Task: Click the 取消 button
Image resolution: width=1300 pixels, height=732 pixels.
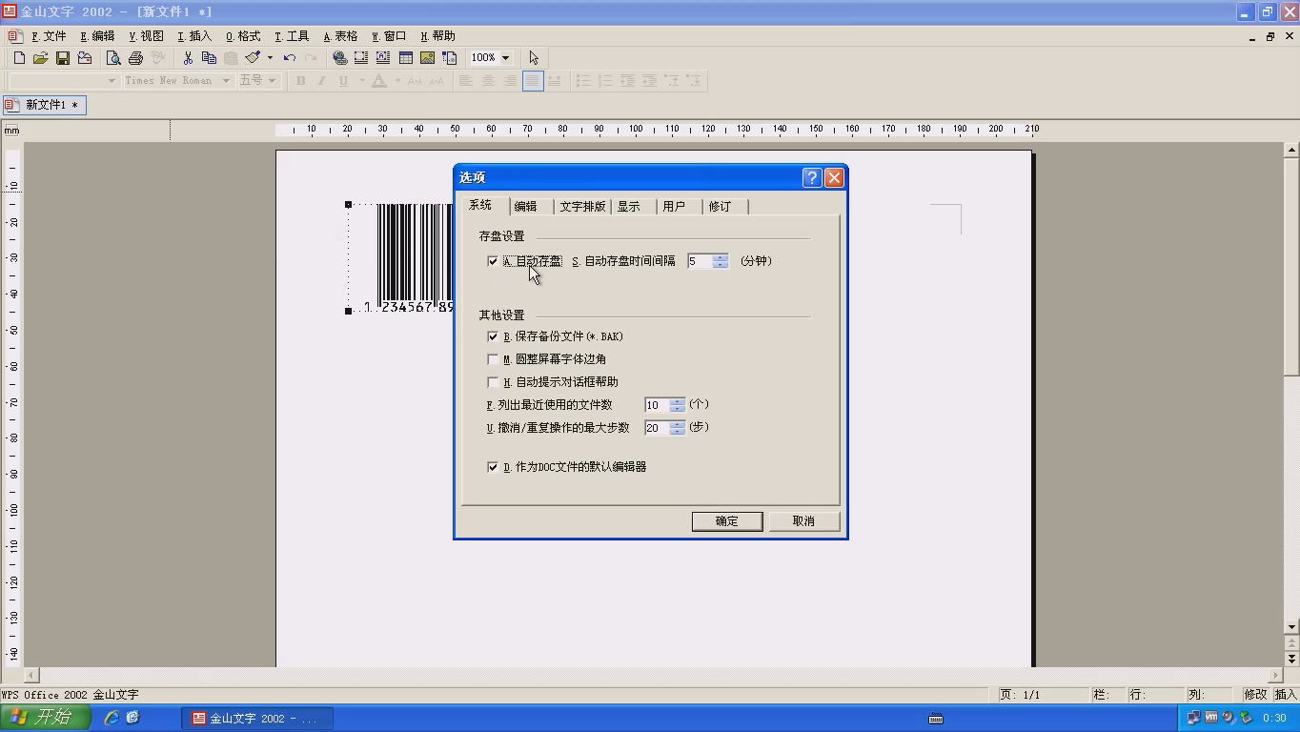Action: 803,521
